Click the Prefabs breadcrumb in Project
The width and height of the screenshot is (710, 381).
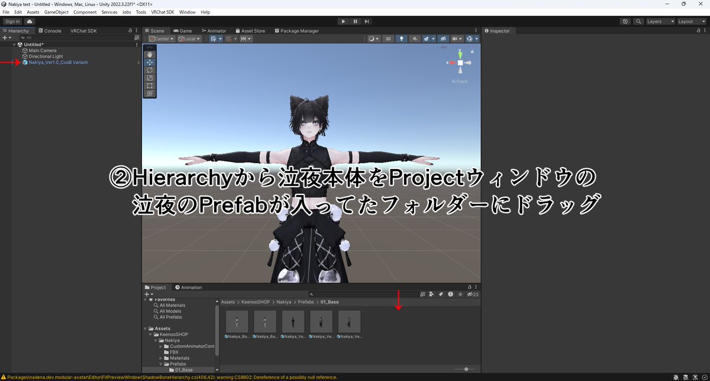[x=306, y=302]
